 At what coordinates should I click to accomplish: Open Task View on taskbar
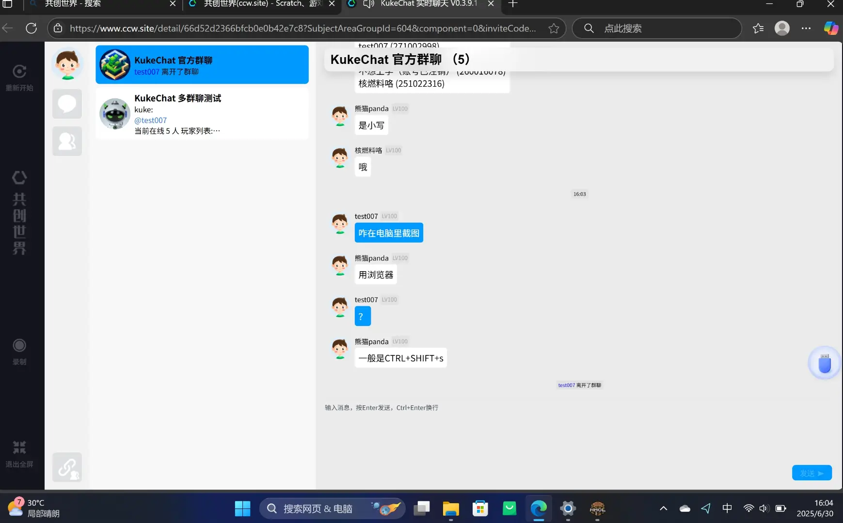tap(422, 508)
